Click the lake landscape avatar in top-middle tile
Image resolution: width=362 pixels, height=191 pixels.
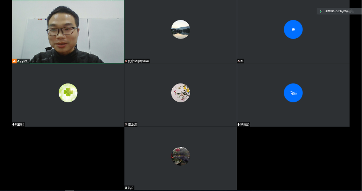pyautogui.click(x=180, y=29)
